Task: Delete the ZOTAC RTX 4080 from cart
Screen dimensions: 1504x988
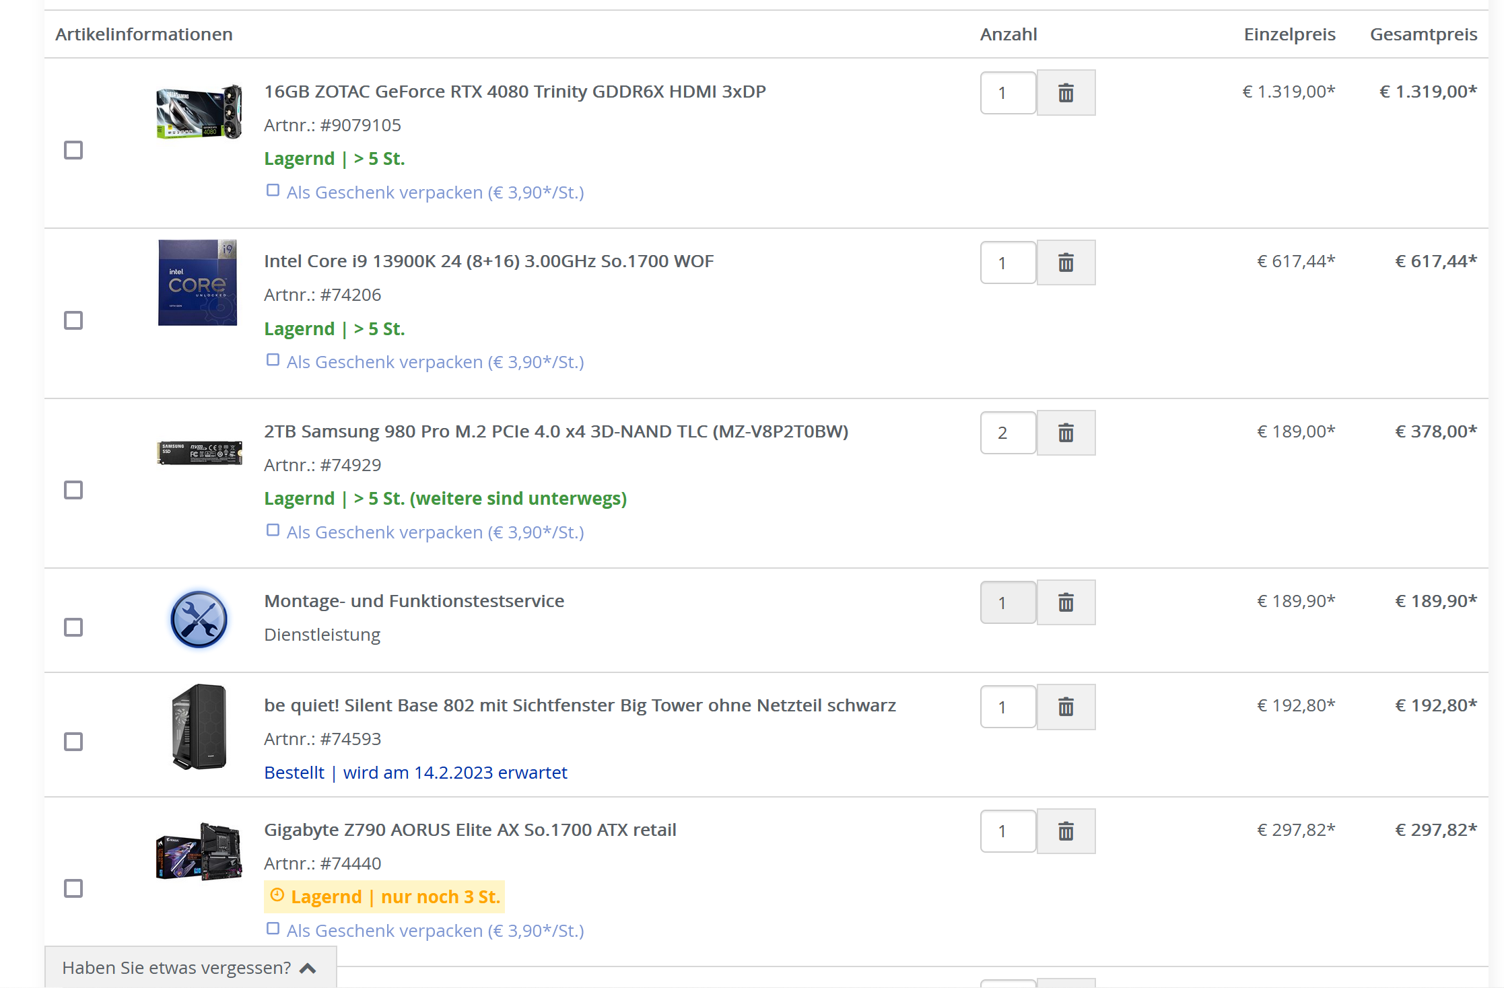Action: click(x=1065, y=93)
